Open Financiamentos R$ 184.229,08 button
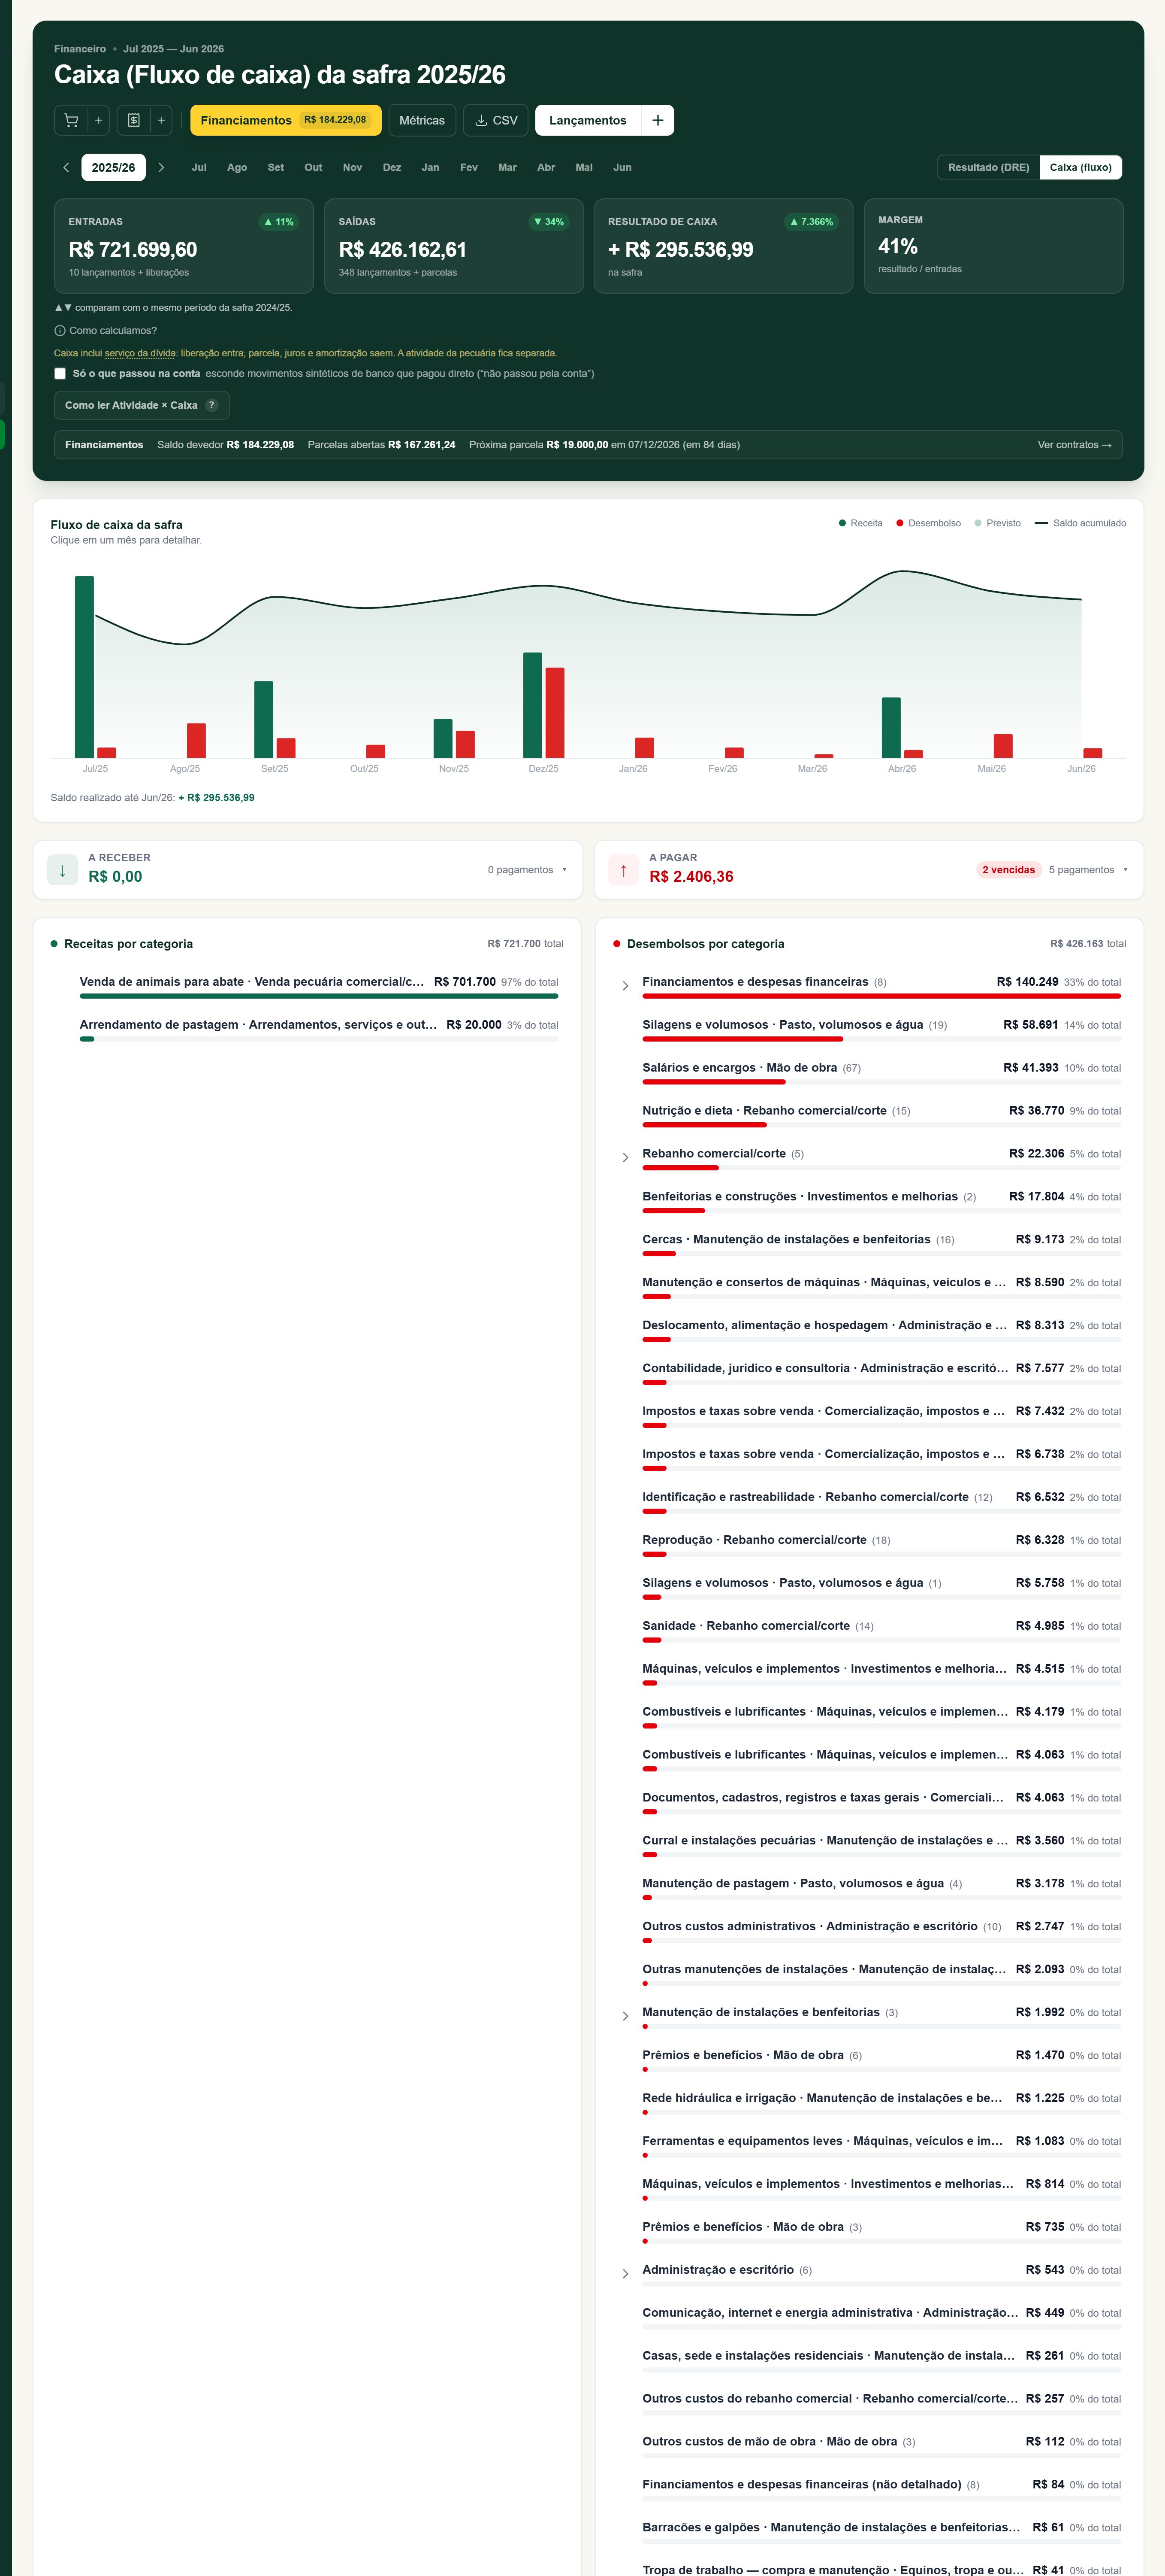 pos(286,120)
